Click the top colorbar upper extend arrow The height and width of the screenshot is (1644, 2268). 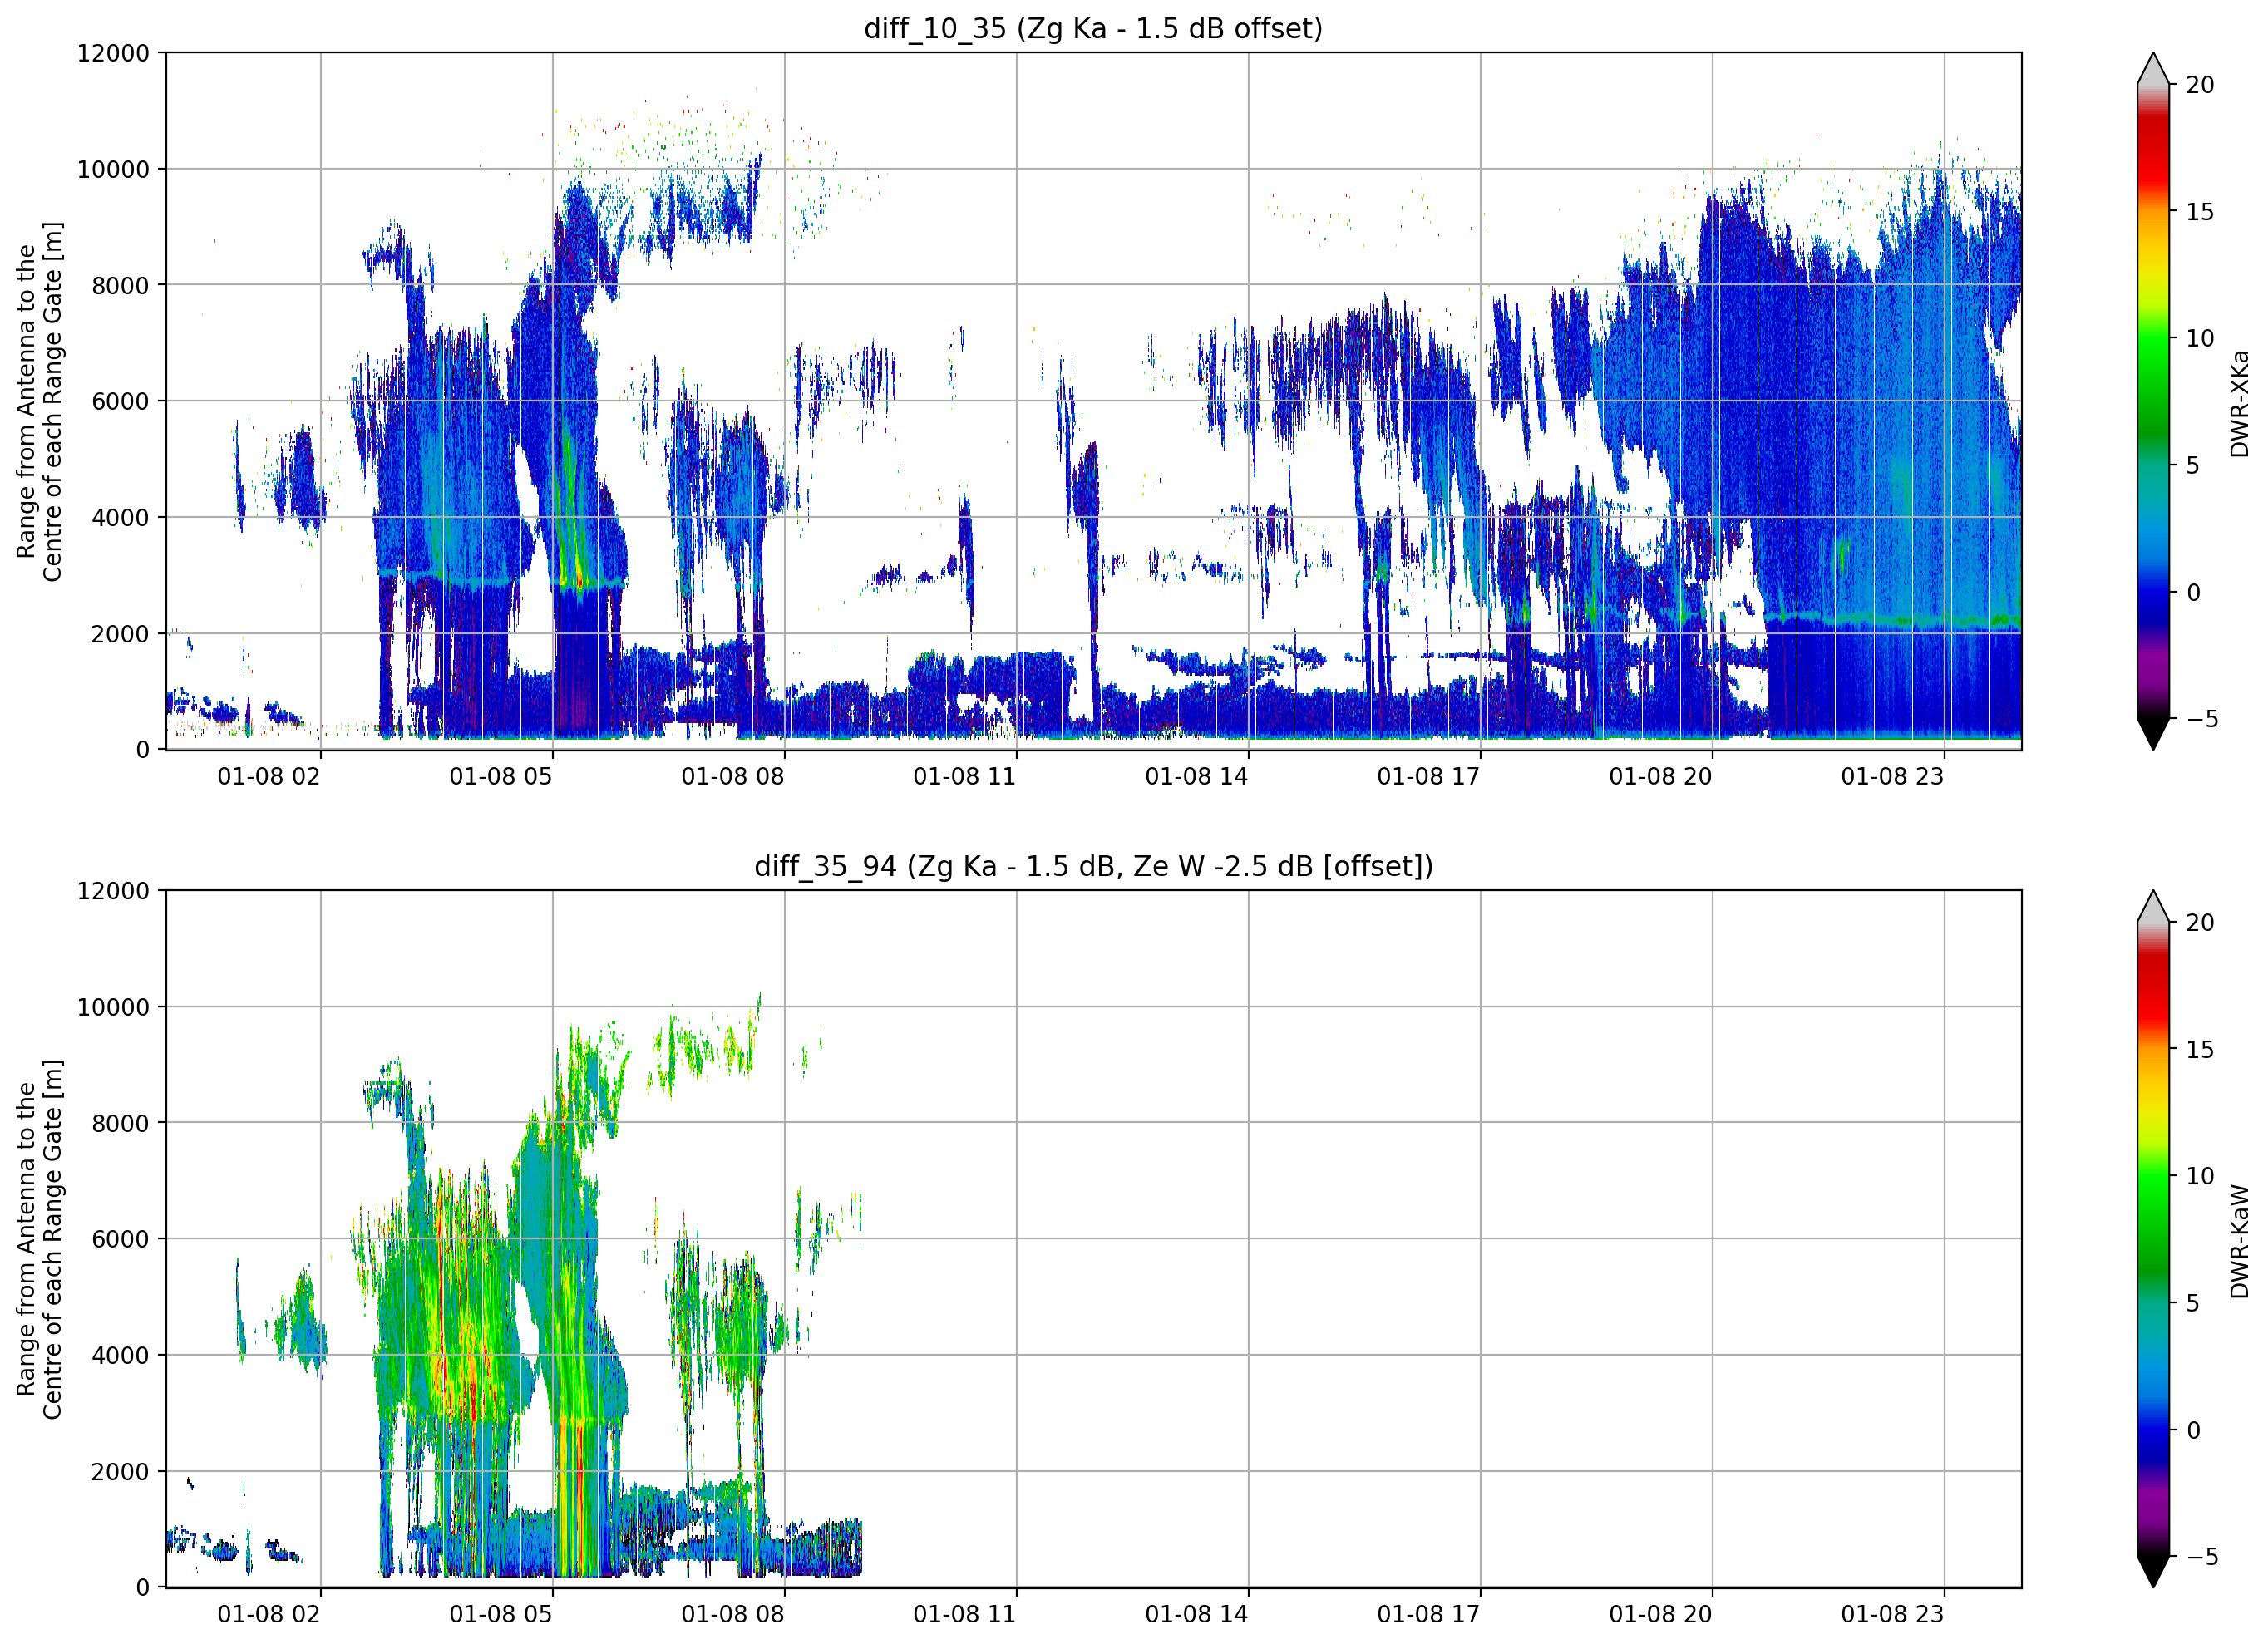2153,68
